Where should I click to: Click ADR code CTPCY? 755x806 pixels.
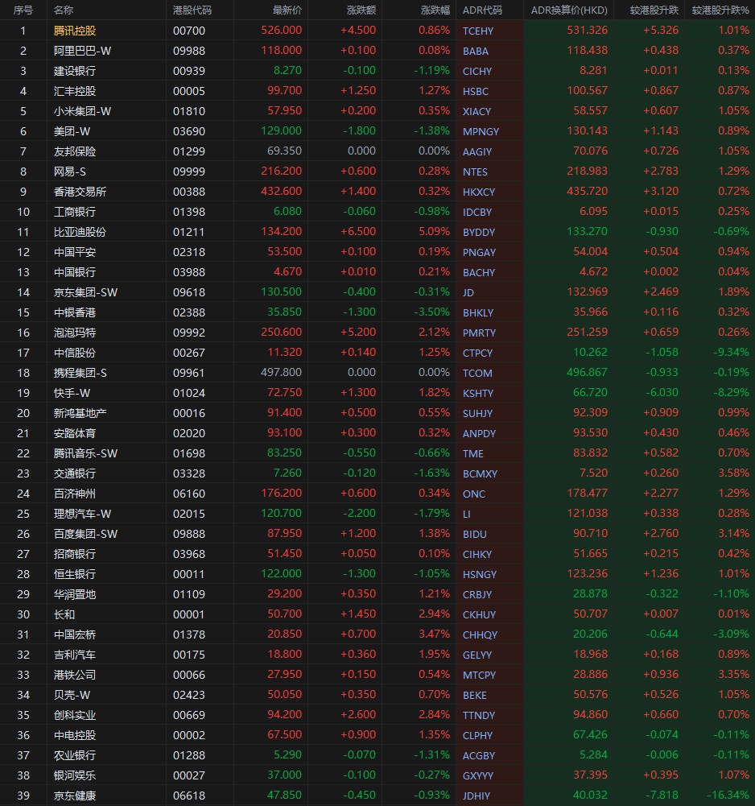coord(477,353)
